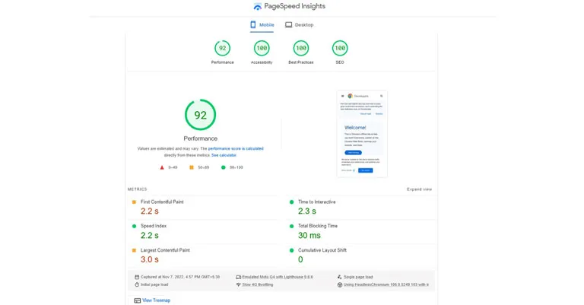Image resolution: width=584 pixels, height=305 pixels.
Task: Switch to the Mobile tab
Action: (x=262, y=25)
